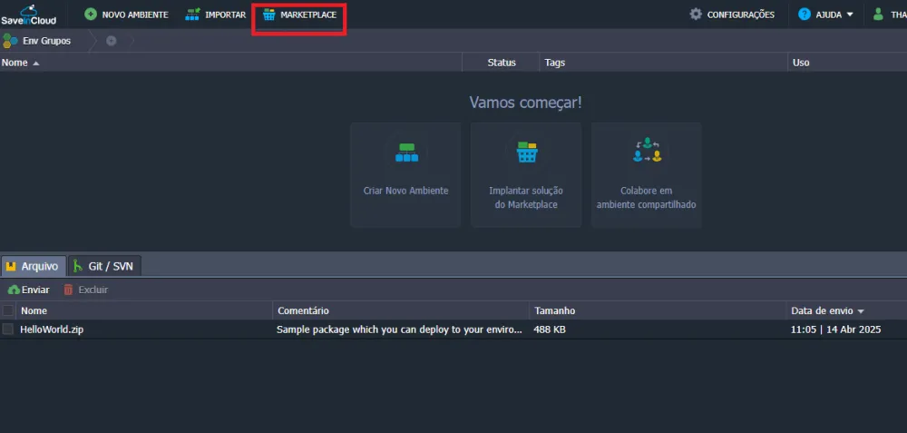Click the SaveinCloud logo

pyautogui.click(x=29, y=15)
